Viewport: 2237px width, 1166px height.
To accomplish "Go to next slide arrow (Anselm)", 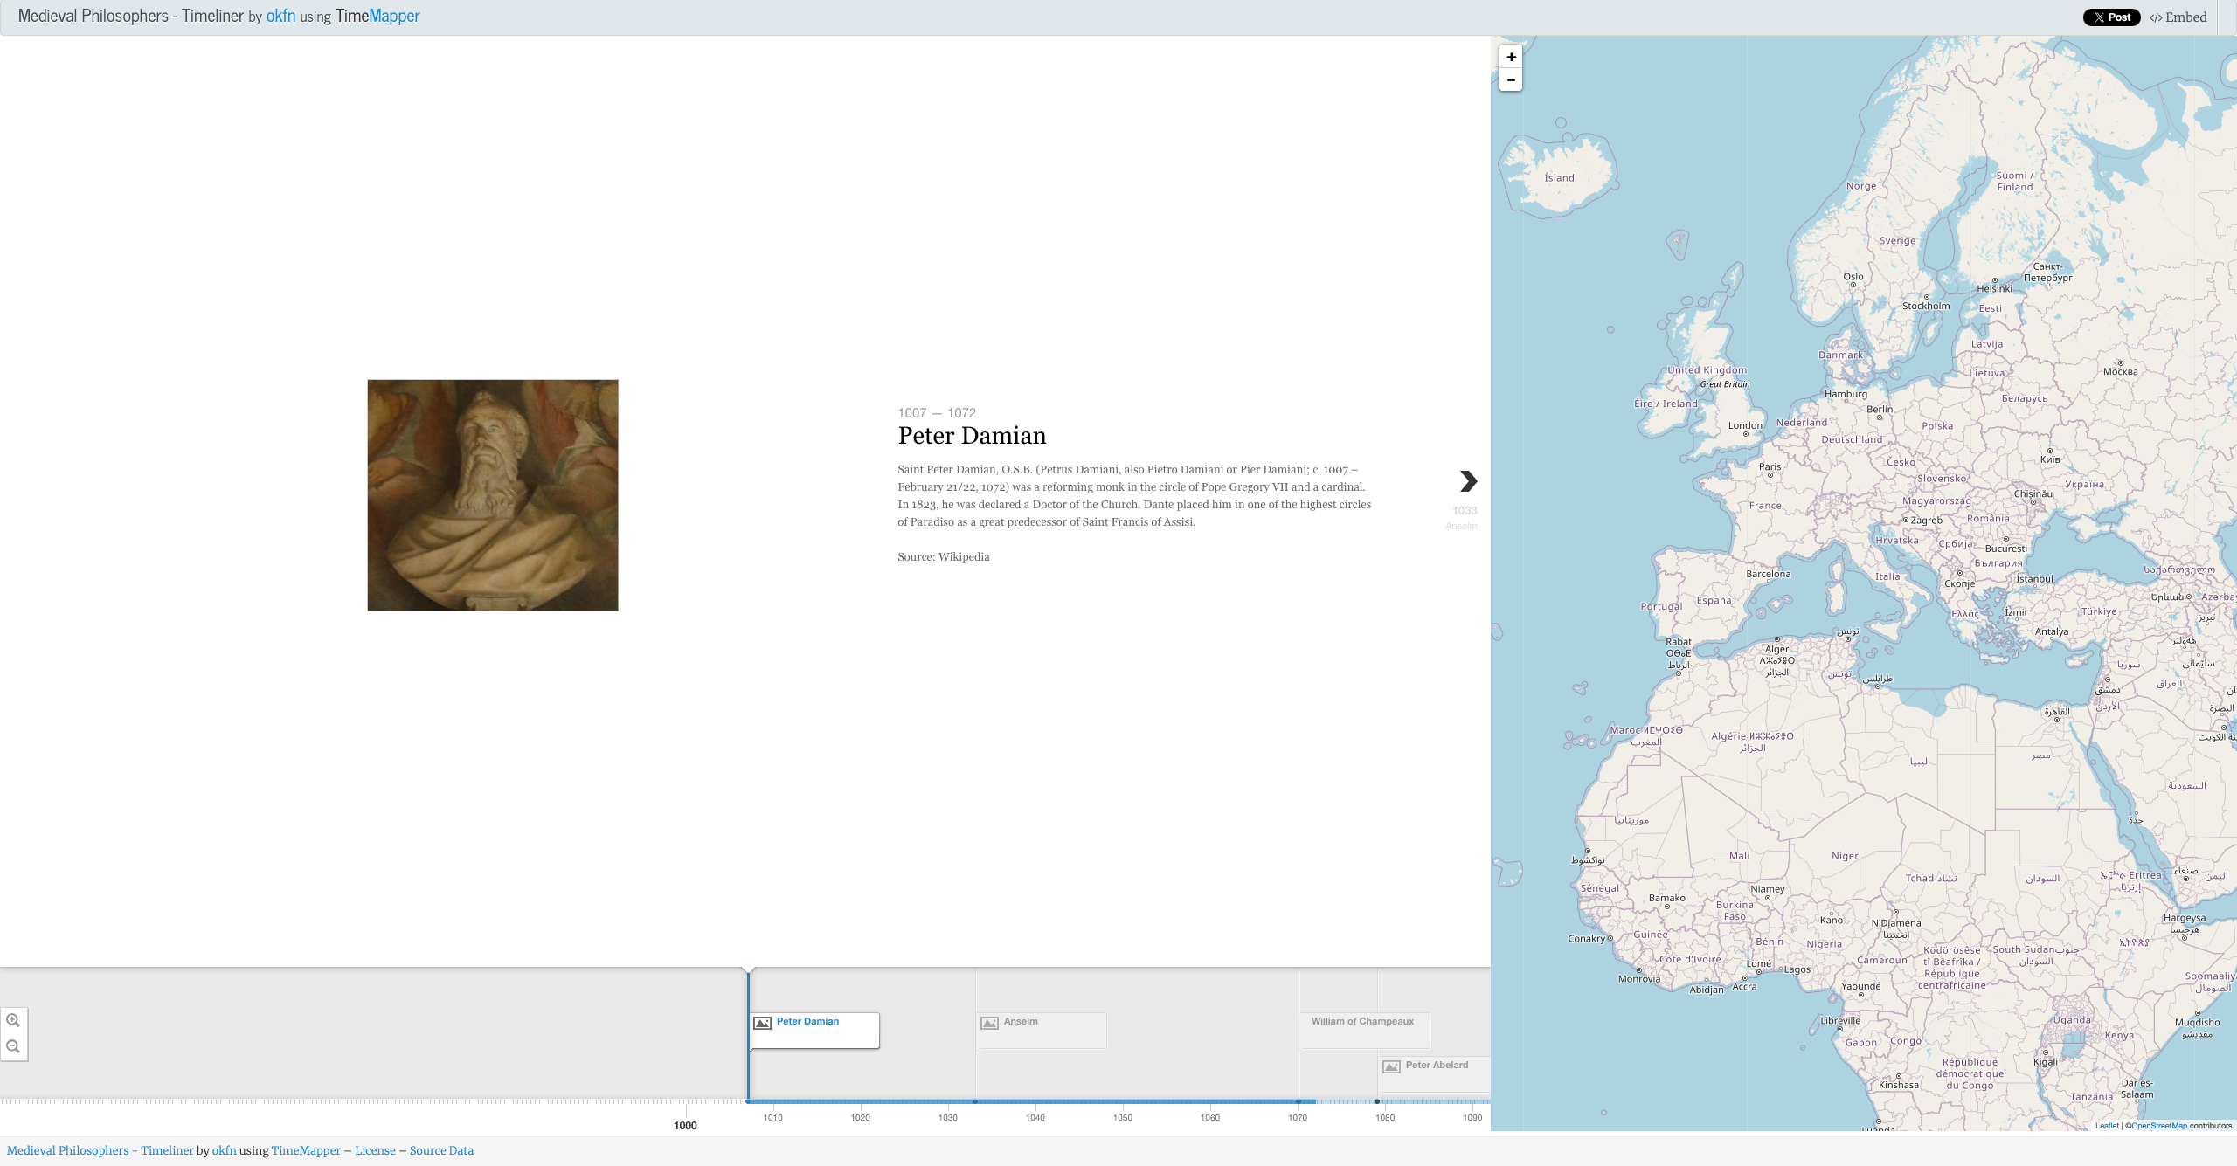I will 1468,481.
